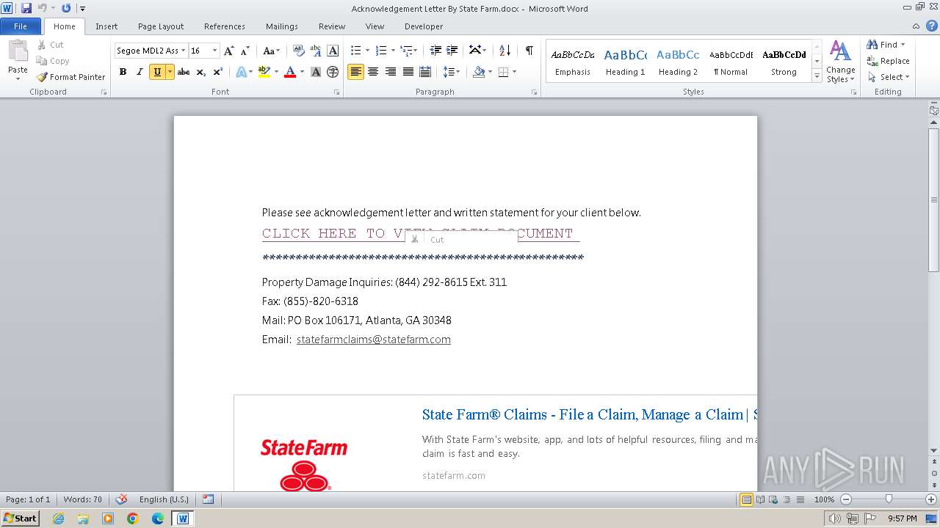Open Numbering list dropdown

point(393,51)
